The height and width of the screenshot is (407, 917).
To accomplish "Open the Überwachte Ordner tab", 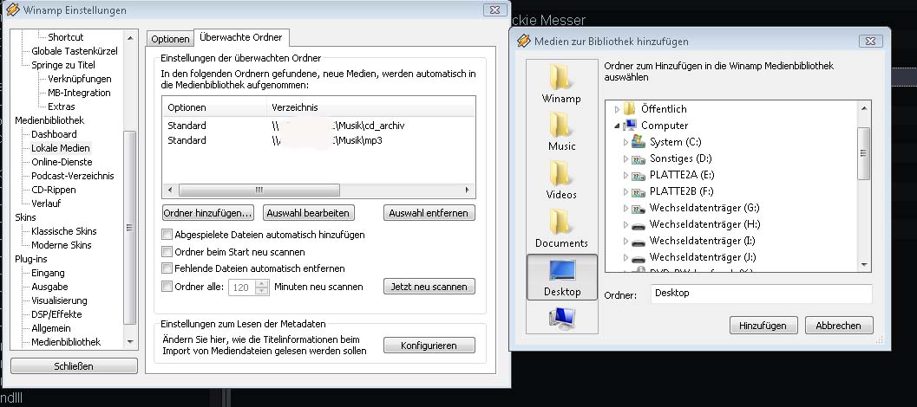I will click(x=241, y=38).
